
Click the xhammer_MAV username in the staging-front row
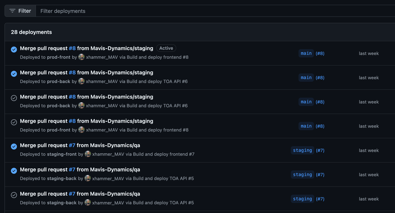[108, 154]
